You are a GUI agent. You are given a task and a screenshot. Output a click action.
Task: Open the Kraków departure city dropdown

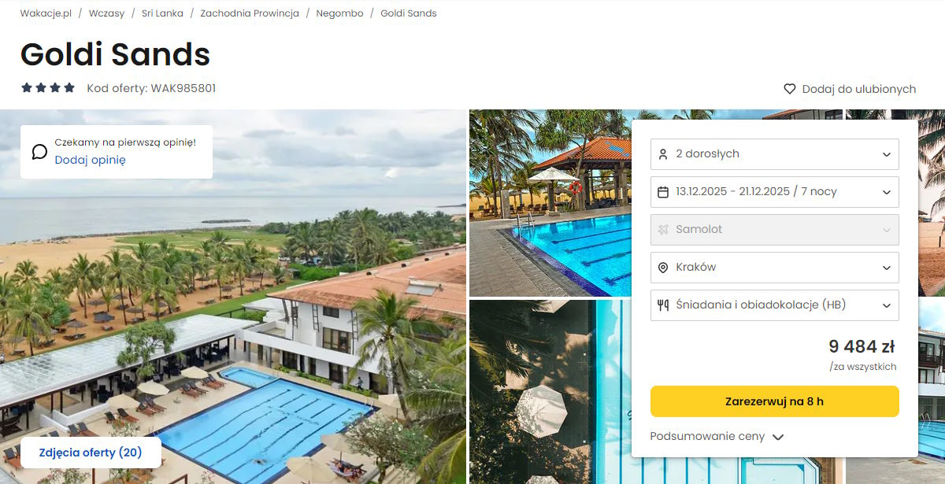click(775, 267)
